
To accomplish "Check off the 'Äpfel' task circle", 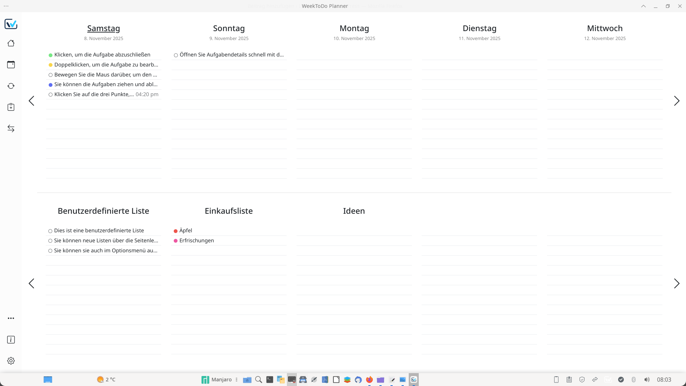I will point(175,231).
